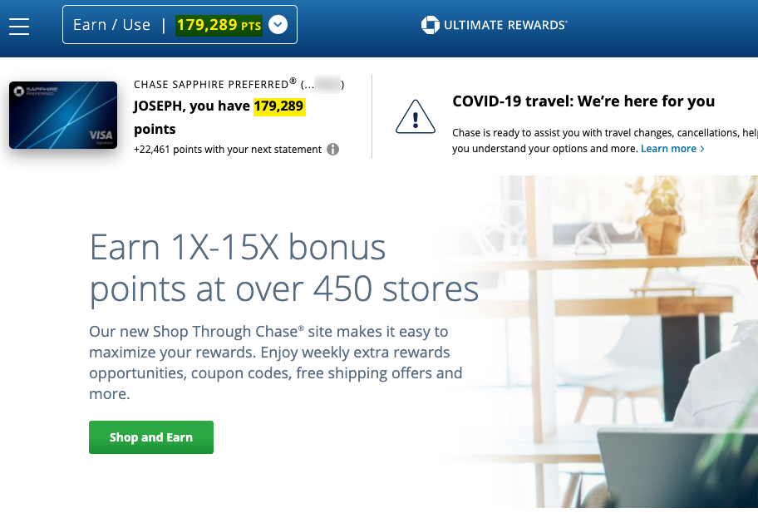Viewport: 758px width, 518px height.
Task: Select the 179,289 PTS balance in header
Action: pos(219,25)
